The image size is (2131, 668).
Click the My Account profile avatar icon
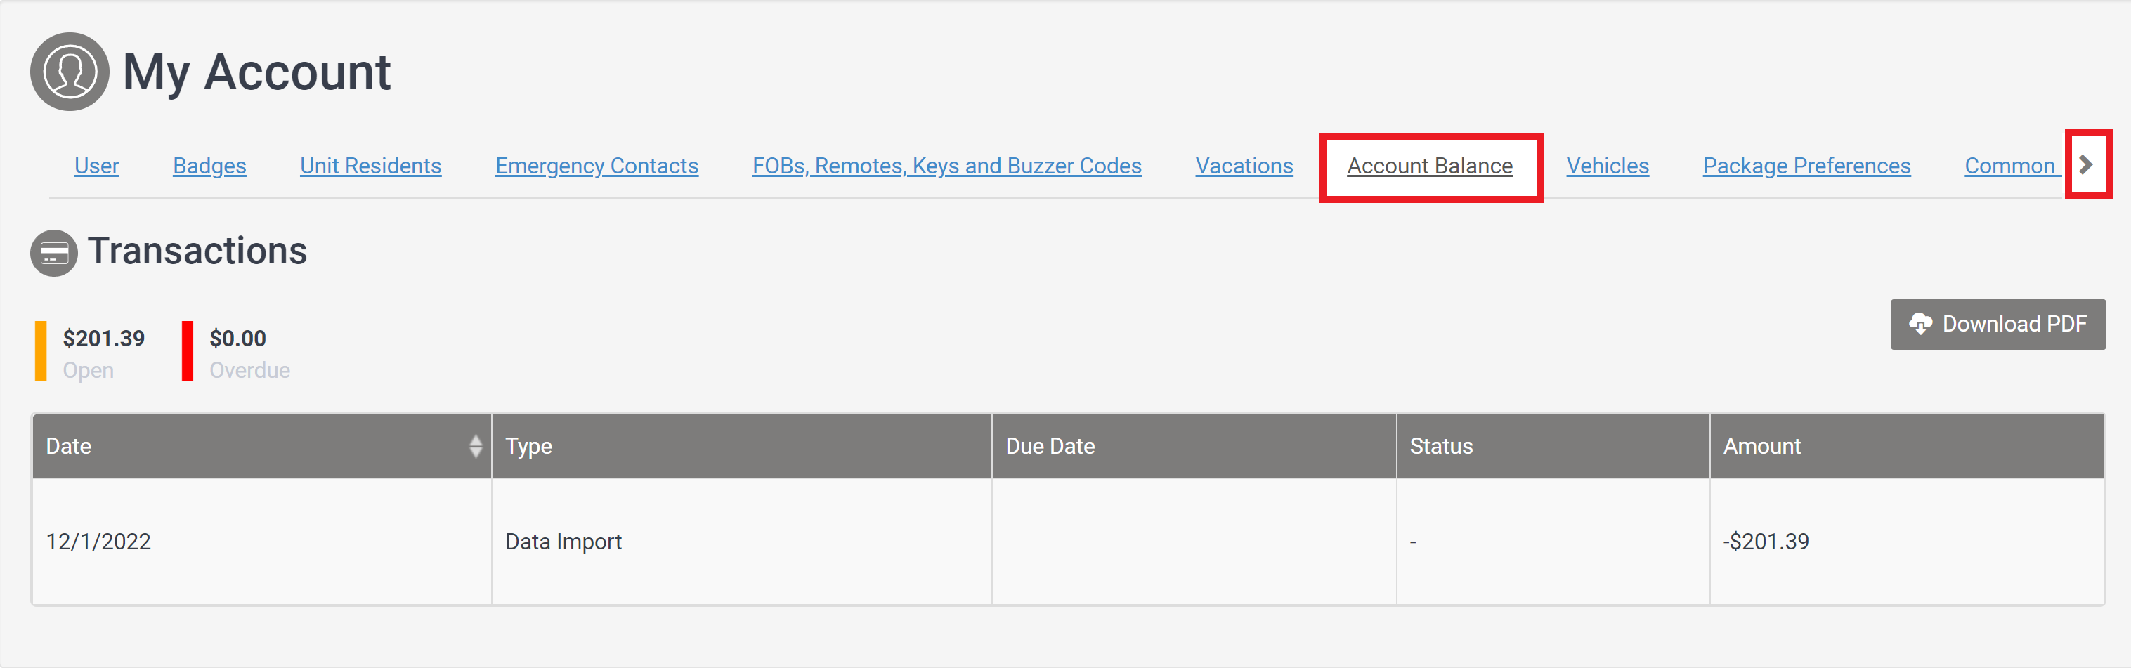tap(70, 72)
